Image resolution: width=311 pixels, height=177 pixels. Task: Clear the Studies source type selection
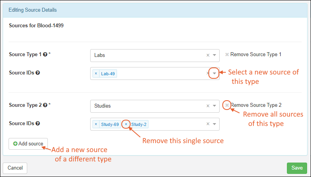(208, 106)
